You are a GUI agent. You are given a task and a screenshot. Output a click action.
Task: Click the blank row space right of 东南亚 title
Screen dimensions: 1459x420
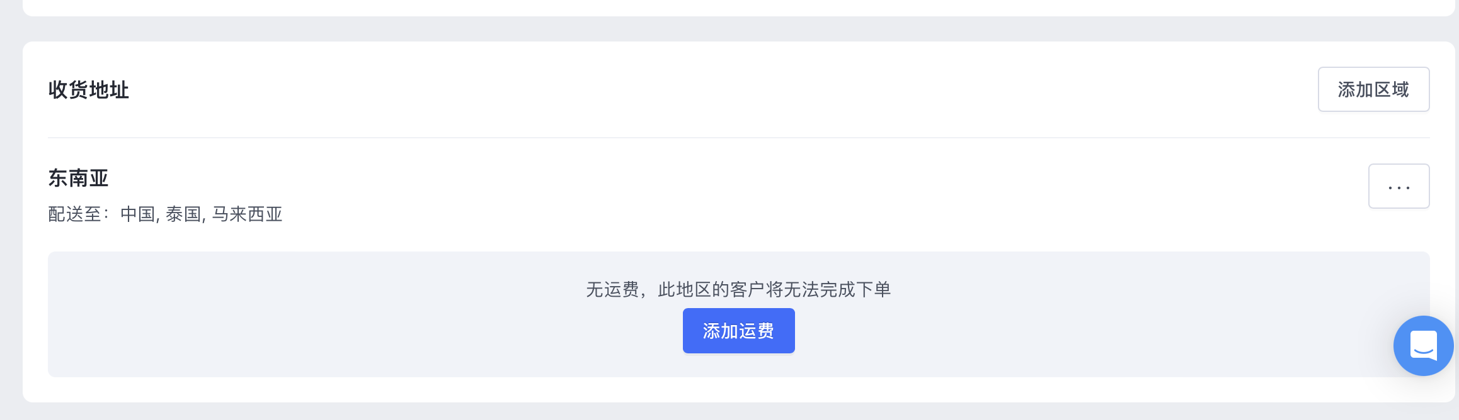pos(737,178)
